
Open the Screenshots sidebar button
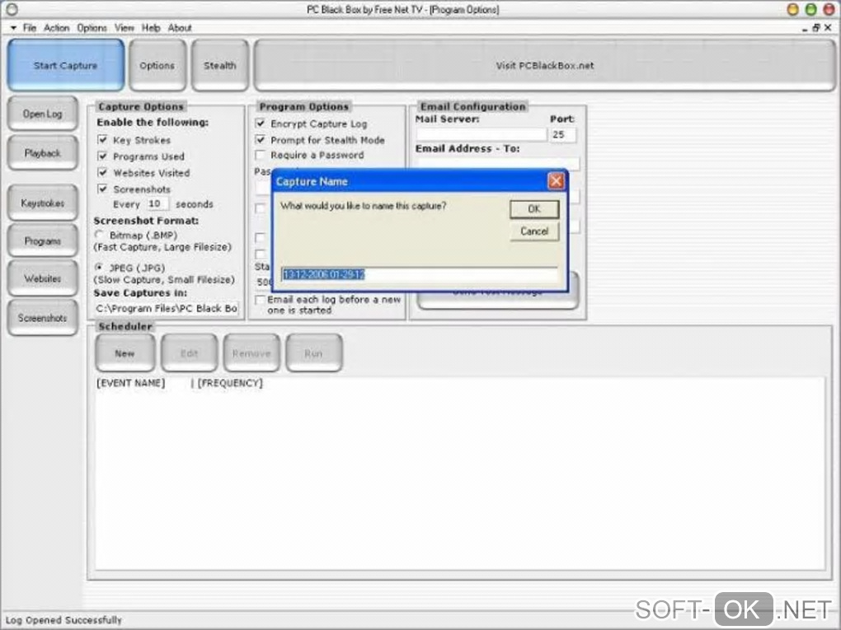[x=43, y=318]
